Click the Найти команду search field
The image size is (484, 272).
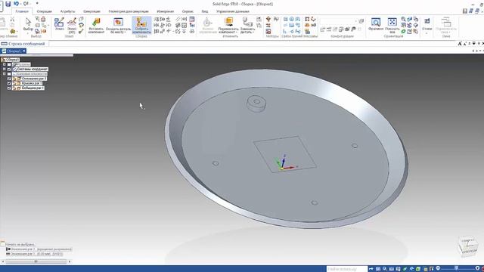coord(347,269)
